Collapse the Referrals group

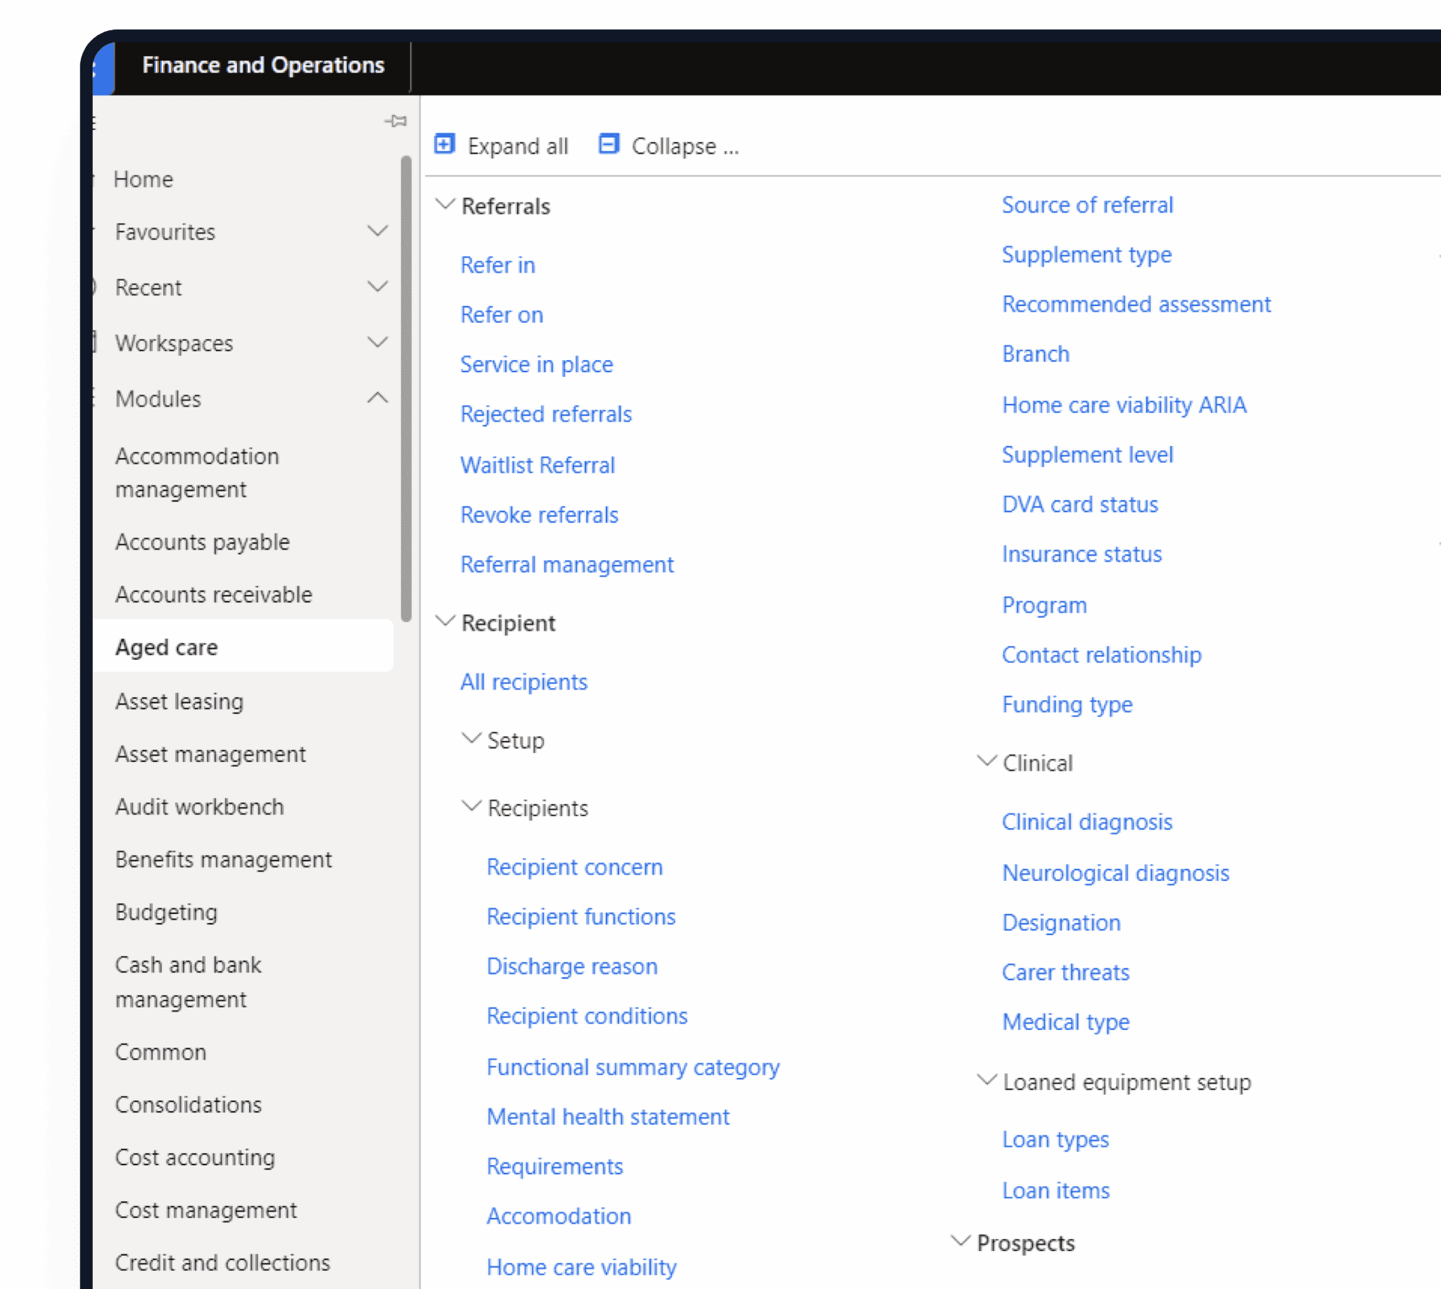click(445, 205)
